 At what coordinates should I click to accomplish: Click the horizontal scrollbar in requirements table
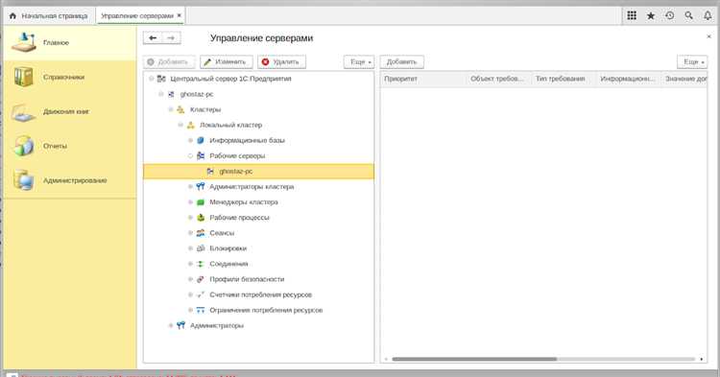tap(474, 359)
